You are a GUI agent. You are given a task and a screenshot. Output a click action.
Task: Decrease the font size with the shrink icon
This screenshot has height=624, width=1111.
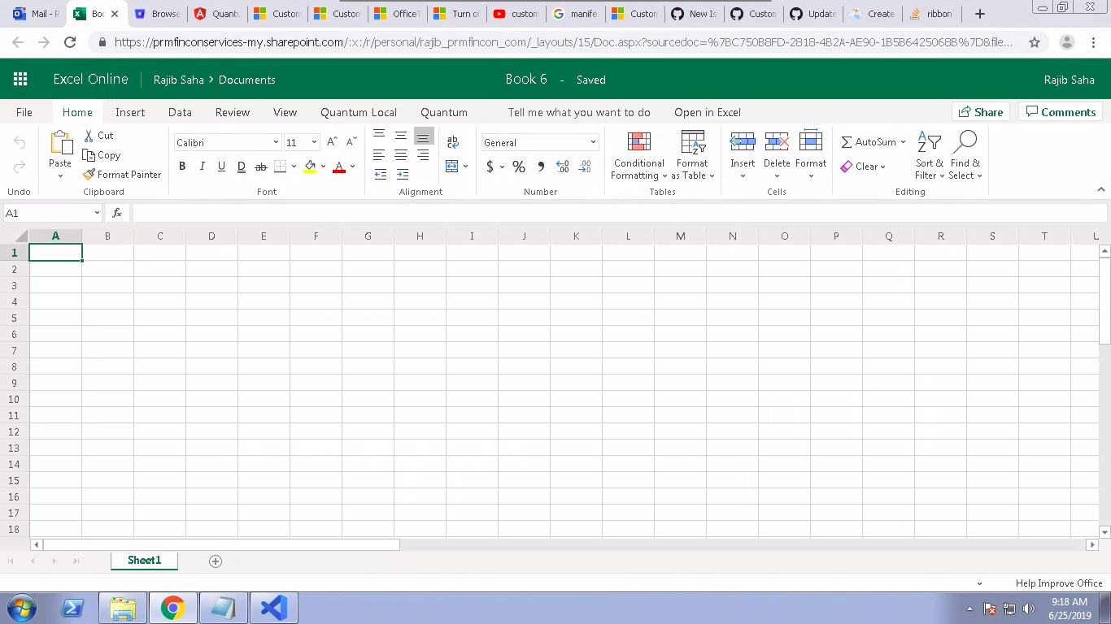(x=351, y=142)
